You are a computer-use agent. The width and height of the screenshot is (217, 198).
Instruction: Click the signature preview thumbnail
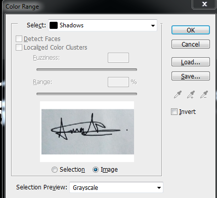pos(87,132)
